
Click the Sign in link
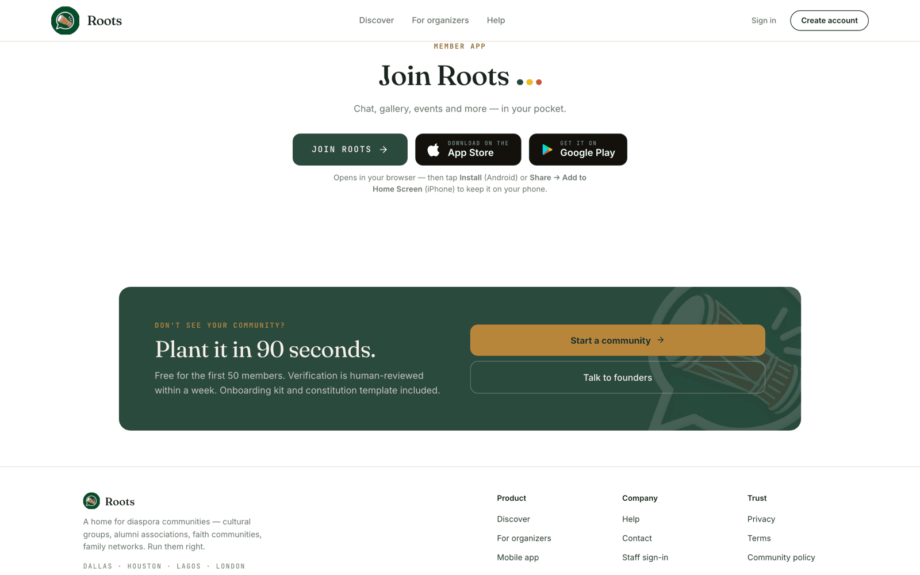(x=764, y=21)
